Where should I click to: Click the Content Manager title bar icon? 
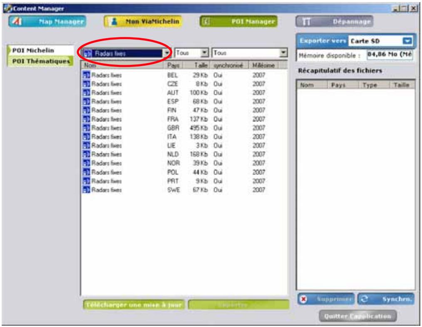coord(8,8)
